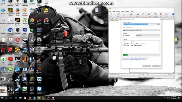This screenshot has height=102, width=182.
Task: Browse for source image file
Action: pyautogui.click(x=158, y=24)
